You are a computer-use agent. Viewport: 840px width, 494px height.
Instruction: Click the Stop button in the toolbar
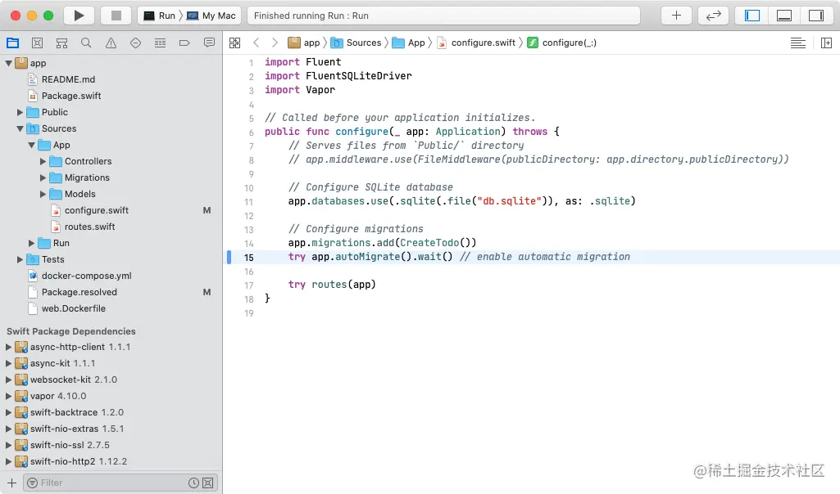point(116,16)
